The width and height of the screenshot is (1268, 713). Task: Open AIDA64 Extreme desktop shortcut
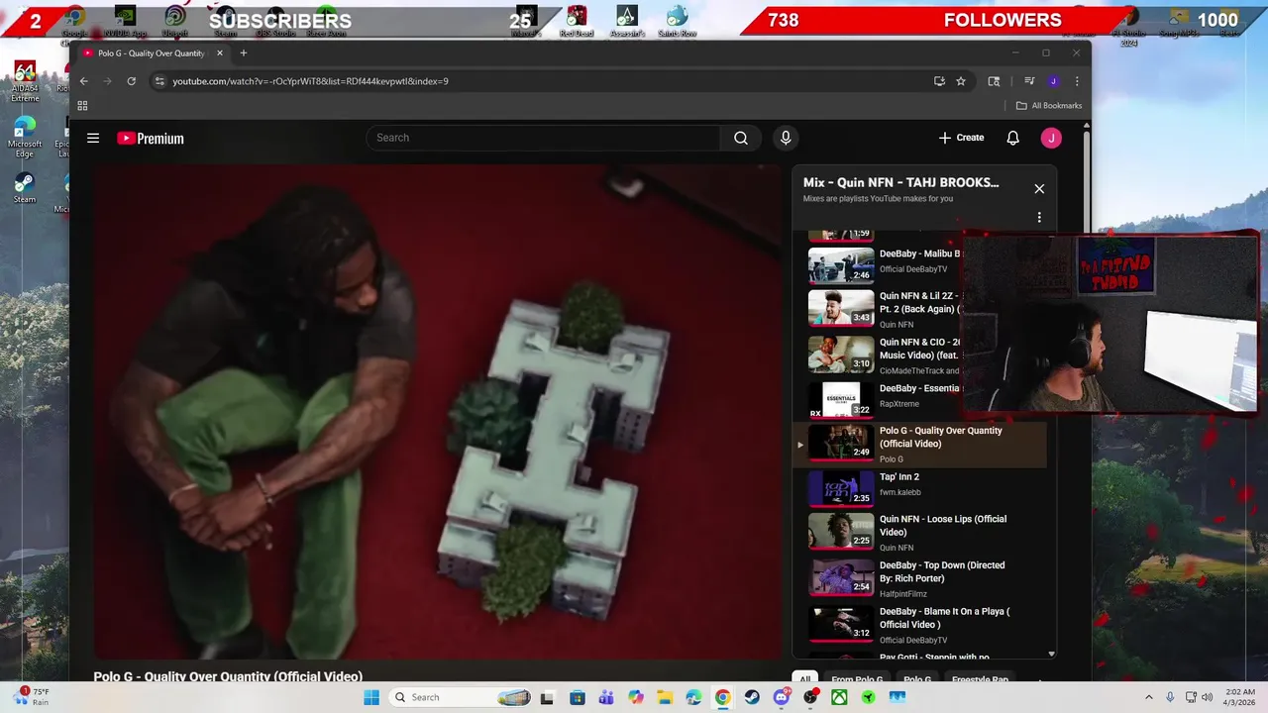pos(25,81)
